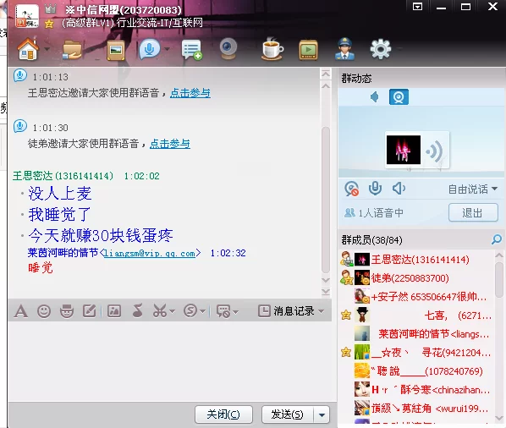Screen dimensions: 506x428
Task: Open the TV video player icon
Action: point(308,50)
